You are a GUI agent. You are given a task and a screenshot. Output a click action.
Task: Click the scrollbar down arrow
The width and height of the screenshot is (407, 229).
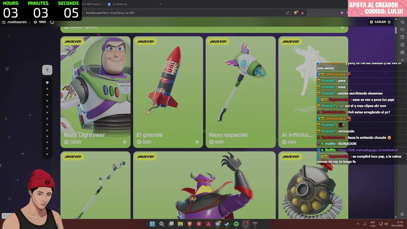point(396,217)
